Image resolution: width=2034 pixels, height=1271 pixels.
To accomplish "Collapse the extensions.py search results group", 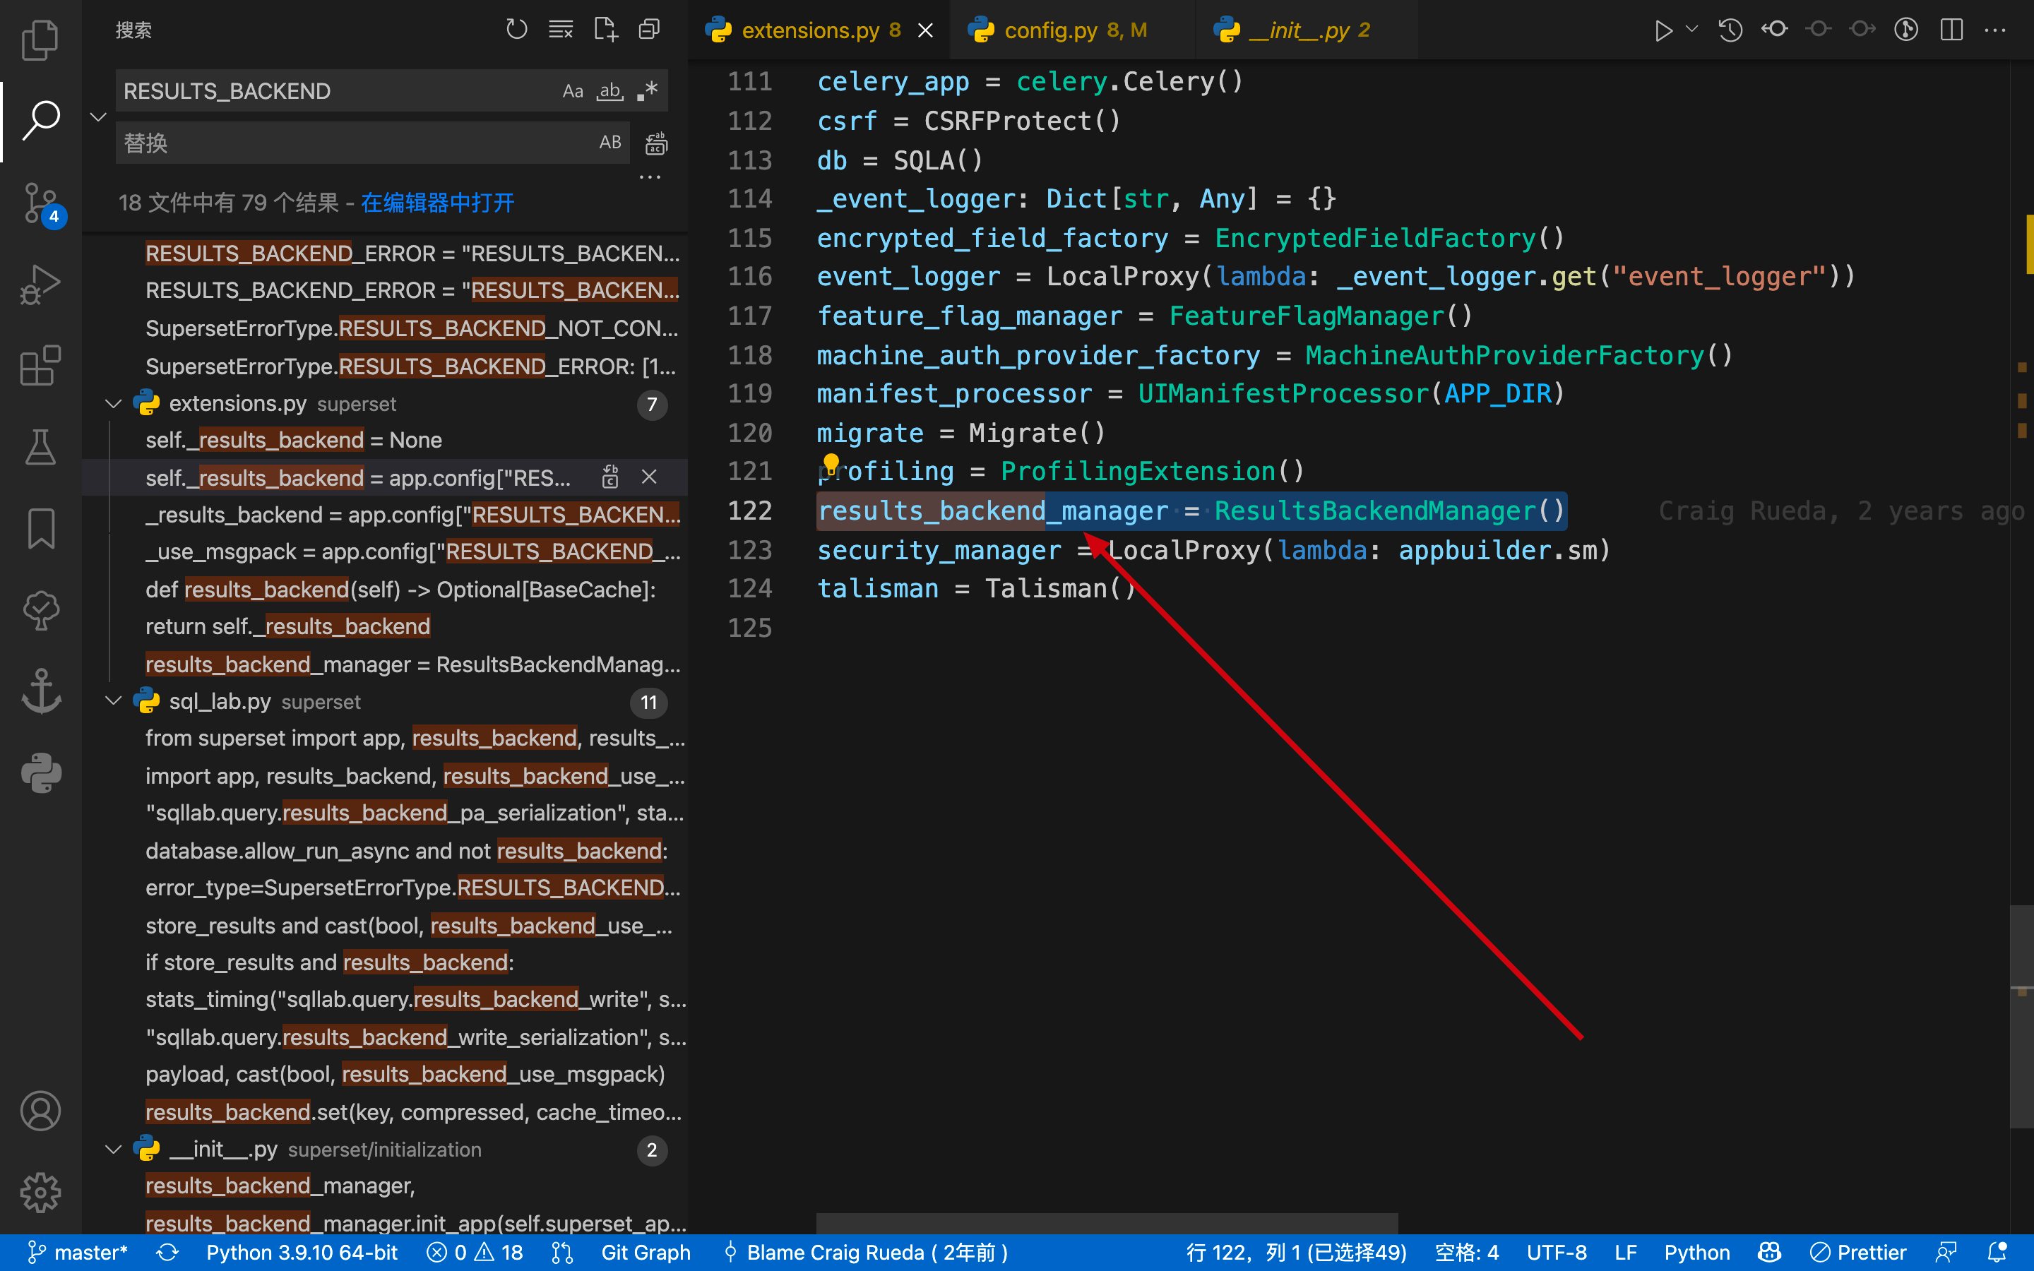I will pyautogui.click(x=114, y=403).
